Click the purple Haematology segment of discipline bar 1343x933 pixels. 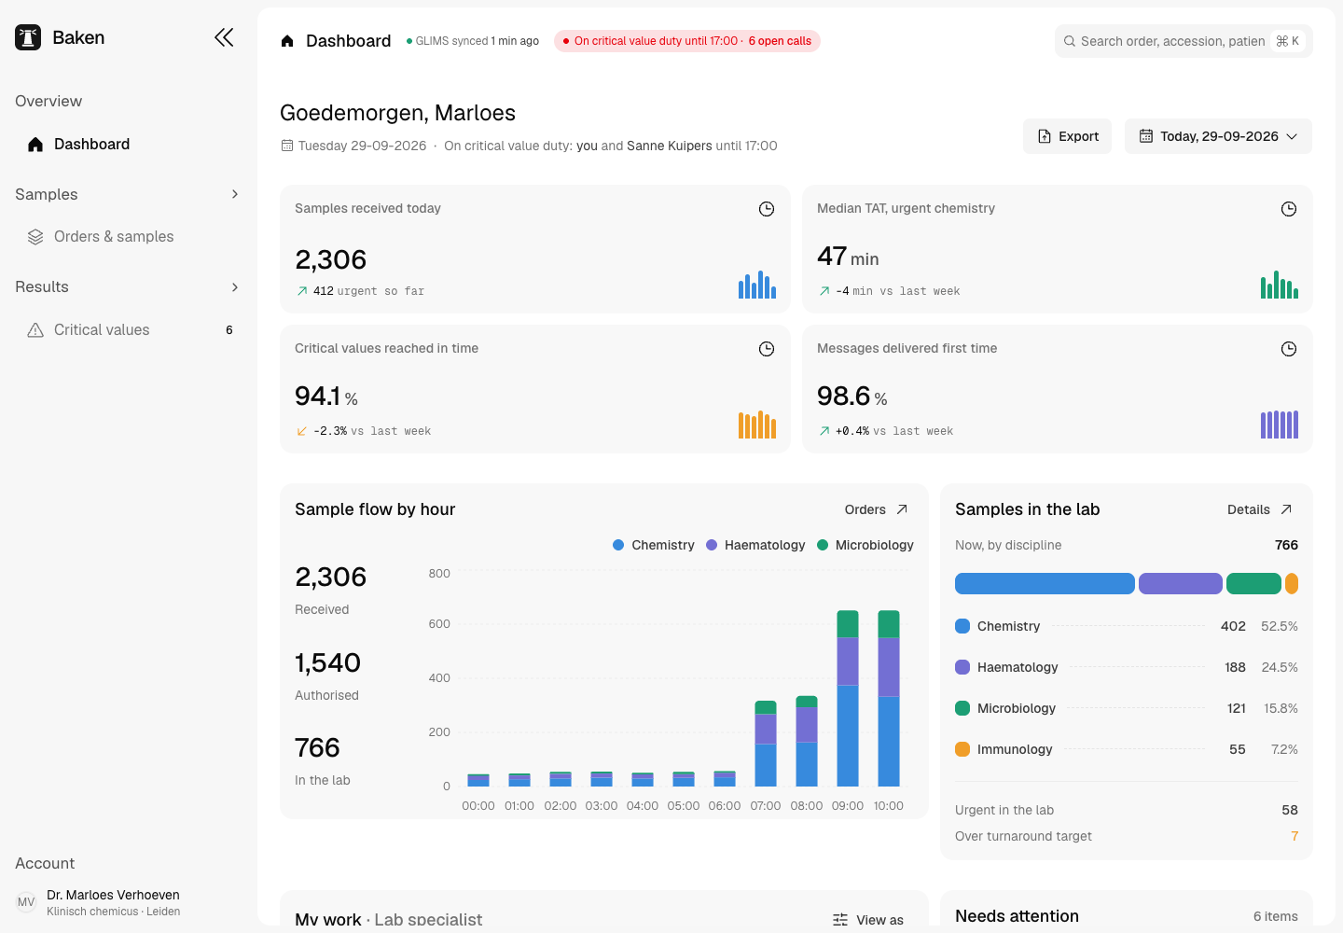1181,584
